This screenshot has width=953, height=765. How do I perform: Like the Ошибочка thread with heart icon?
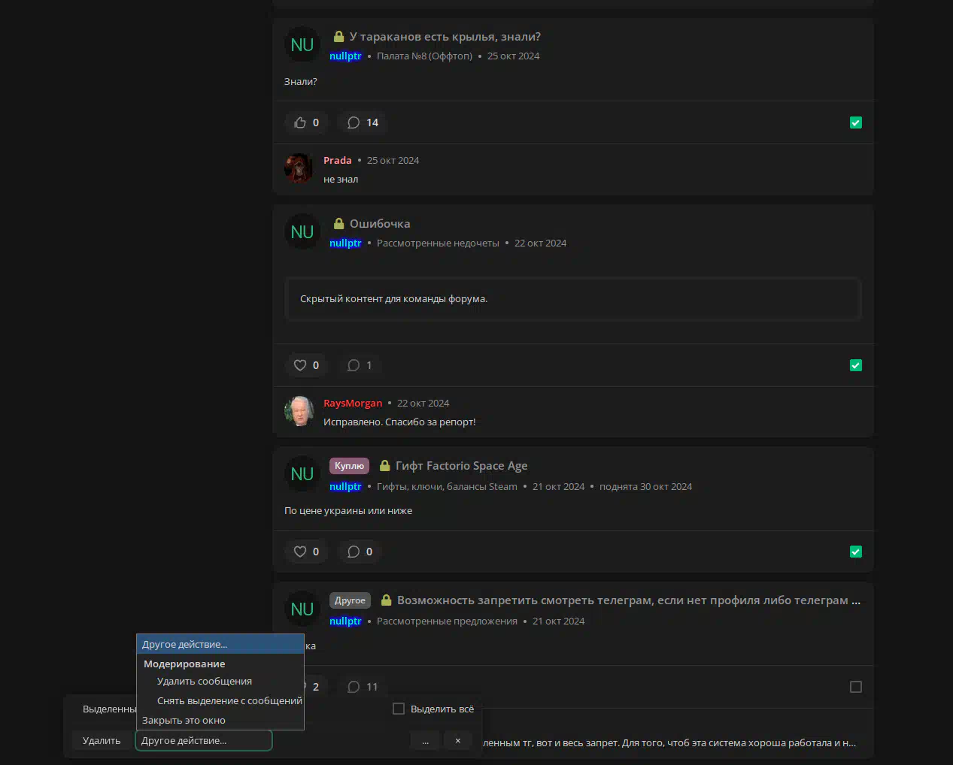(x=300, y=365)
